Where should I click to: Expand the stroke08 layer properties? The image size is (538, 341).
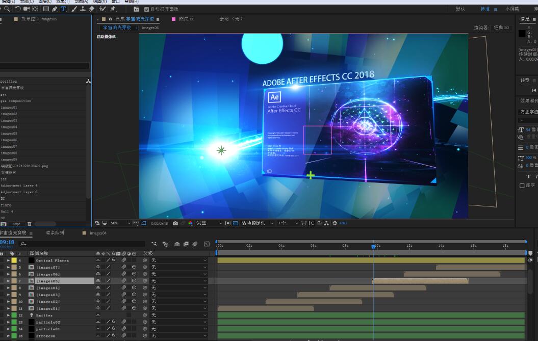click(x=8, y=336)
